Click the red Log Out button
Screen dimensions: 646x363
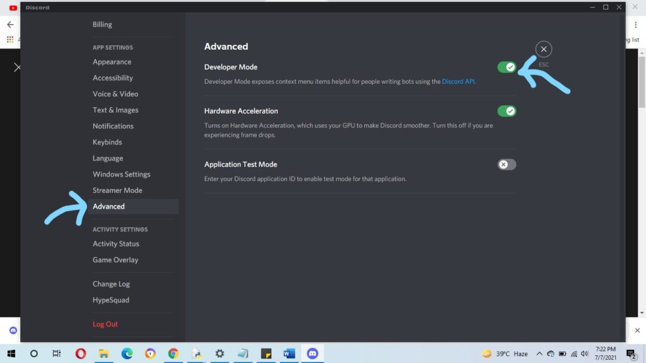pos(105,324)
